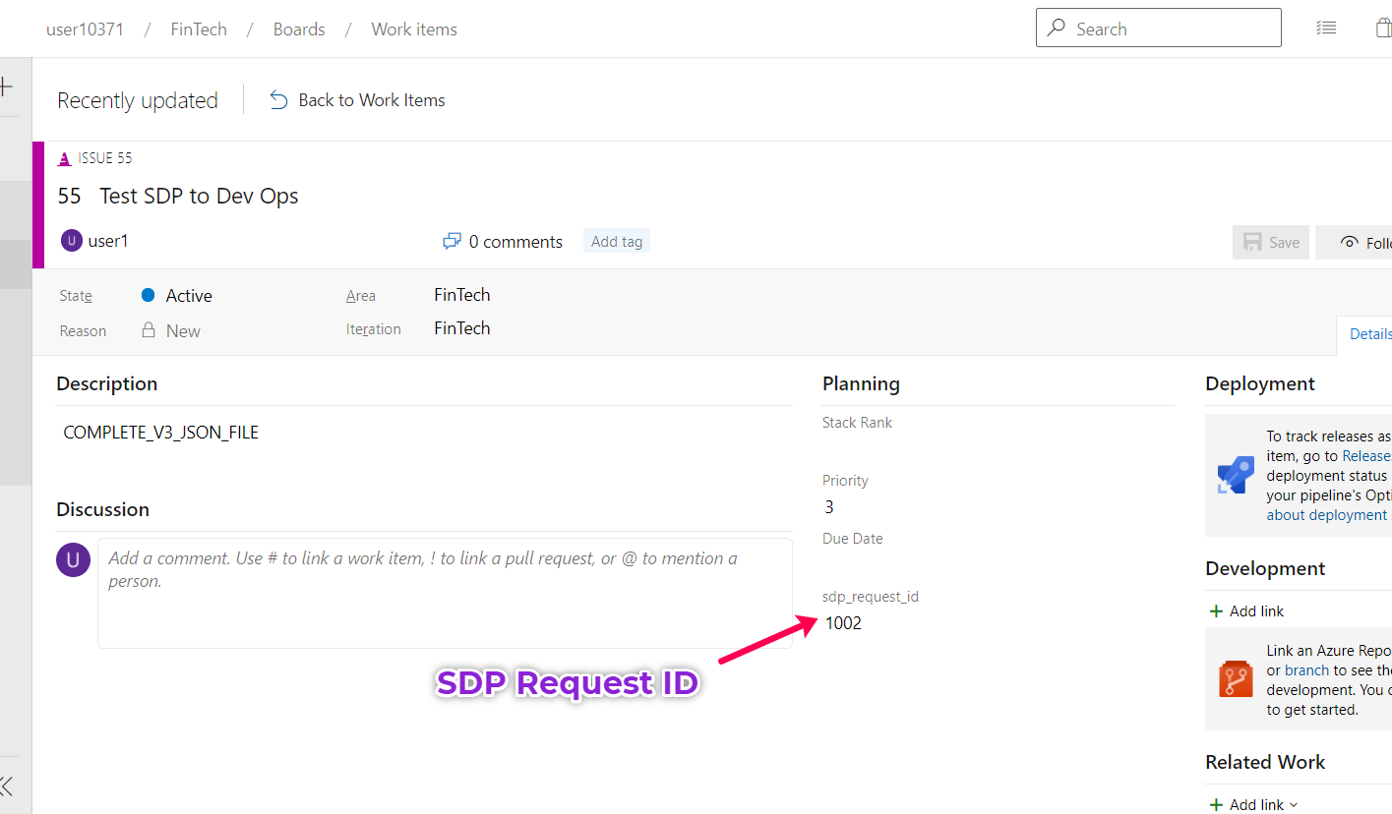Switch to the Details tab
Viewport: 1392px width, 814px height.
pyautogui.click(x=1369, y=334)
